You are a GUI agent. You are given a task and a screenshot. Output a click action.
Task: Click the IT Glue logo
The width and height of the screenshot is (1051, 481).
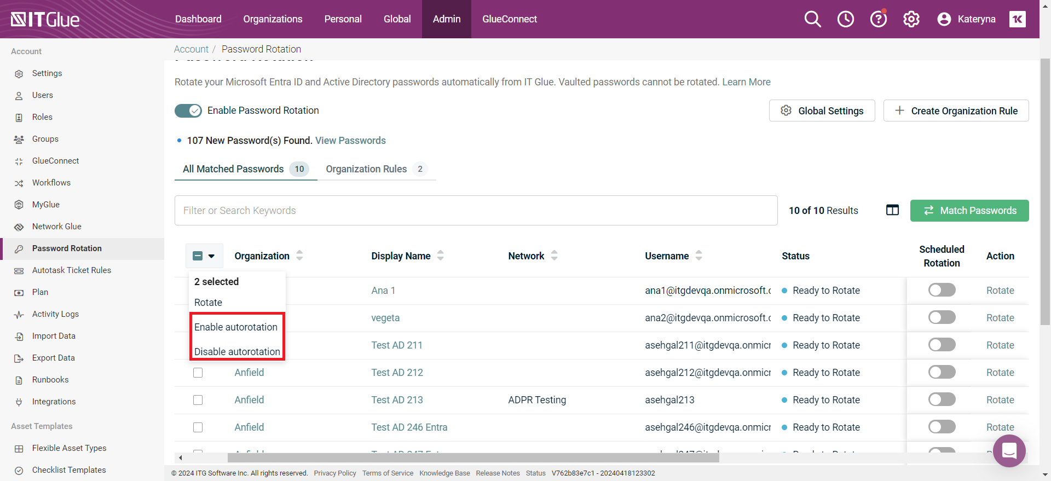click(45, 20)
